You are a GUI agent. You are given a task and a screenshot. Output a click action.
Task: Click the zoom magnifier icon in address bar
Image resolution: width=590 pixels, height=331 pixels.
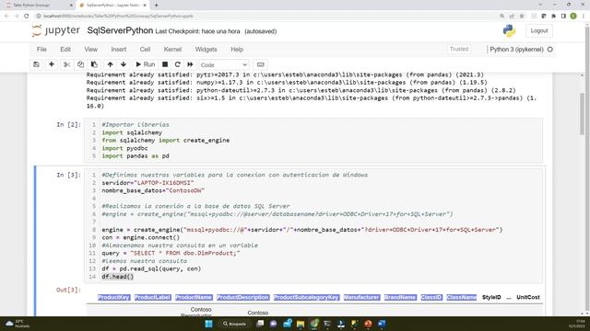pyautogui.click(x=501, y=16)
